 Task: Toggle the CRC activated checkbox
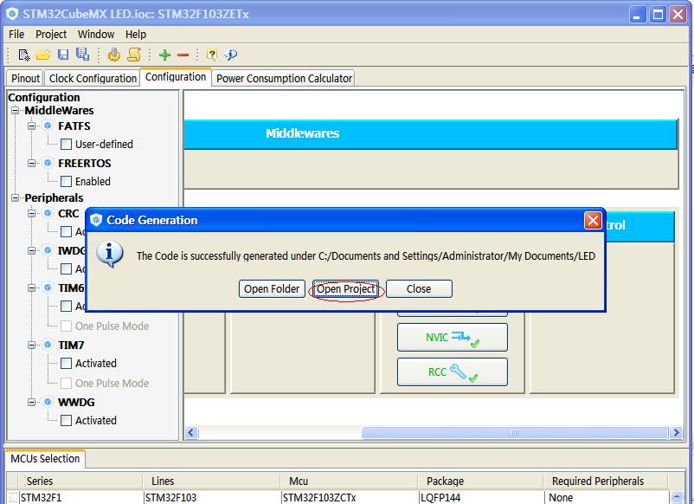coord(66,231)
